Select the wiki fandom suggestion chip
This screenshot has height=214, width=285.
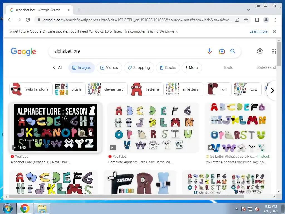(x=31, y=89)
